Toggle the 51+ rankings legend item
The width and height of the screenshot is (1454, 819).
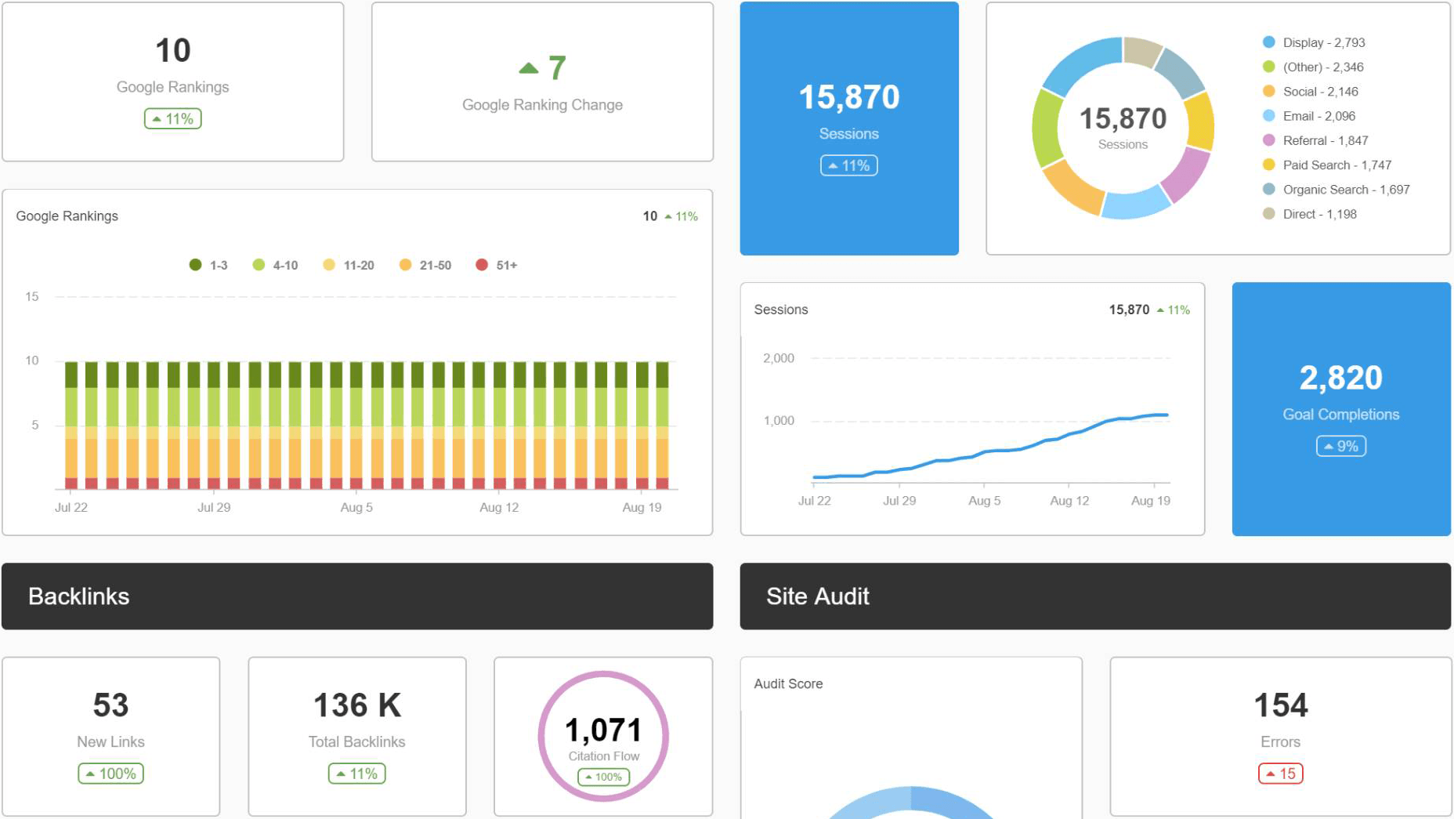pos(495,265)
